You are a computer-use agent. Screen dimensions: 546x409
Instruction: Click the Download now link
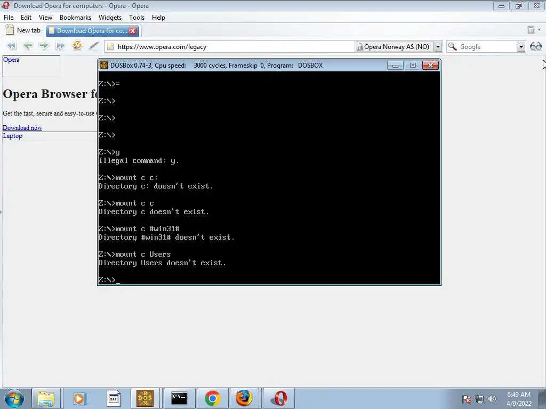(x=22, y=128)
